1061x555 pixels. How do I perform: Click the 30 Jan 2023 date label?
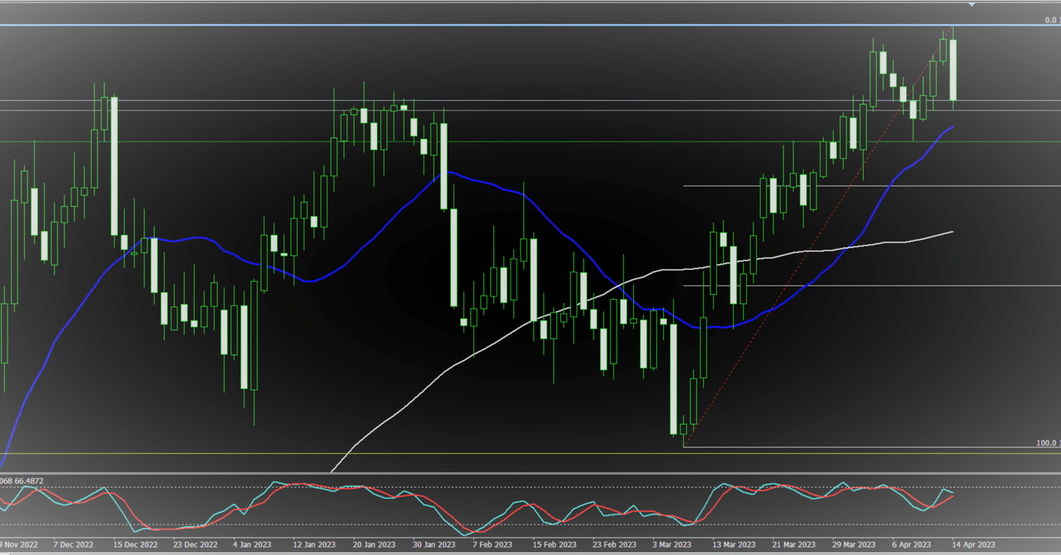pos(435,545)
